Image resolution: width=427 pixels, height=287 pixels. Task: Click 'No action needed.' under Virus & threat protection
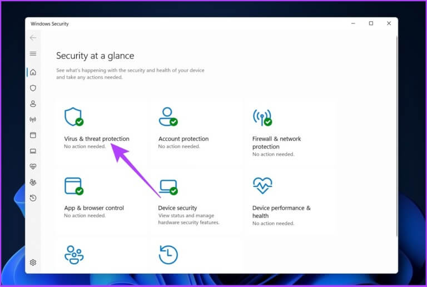tap(85, 146)
